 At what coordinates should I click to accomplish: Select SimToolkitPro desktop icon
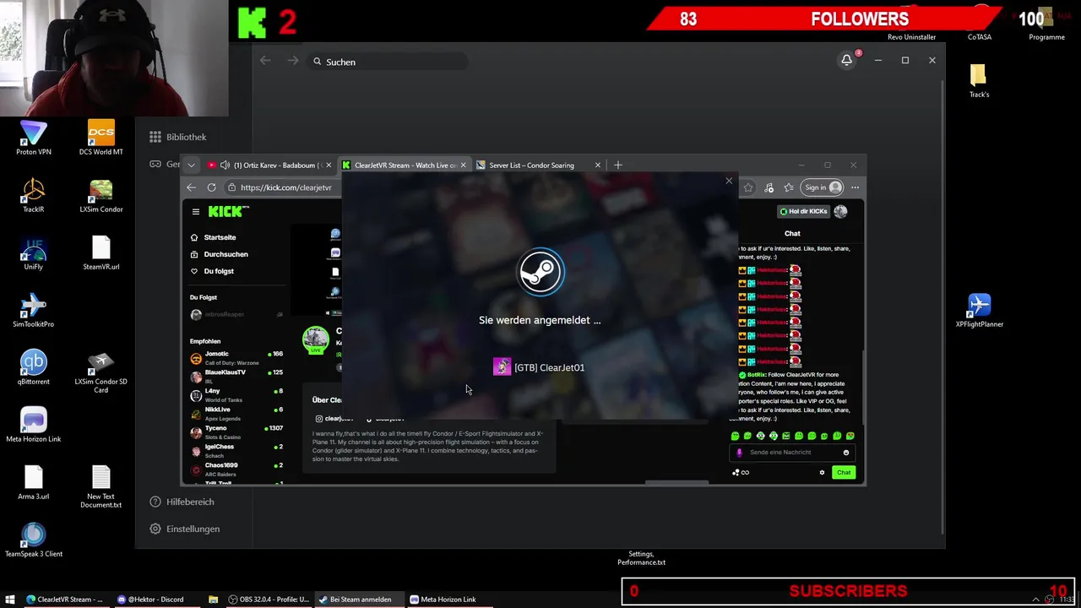[34, 310]
